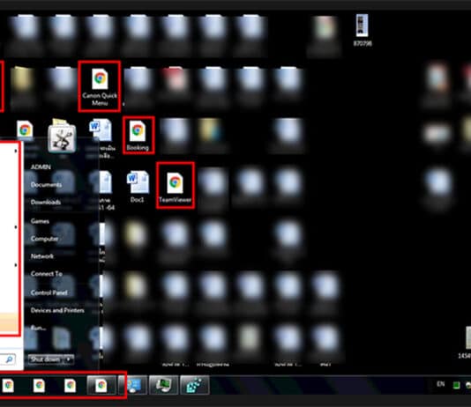Image resolution: width=471 pixels, height=407 pixels.
Task: Open Devices and Printers entry
Action: pyautogui.click(x=57, y=310)
